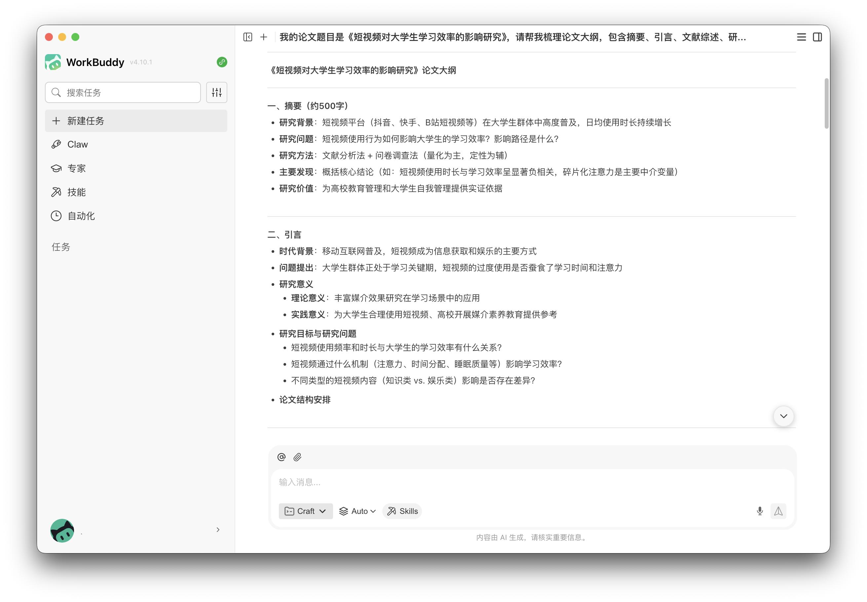Click the @ mention icon
Viewport: 867px width, 602px height.
pyautogui.click(x=281, y=457)
